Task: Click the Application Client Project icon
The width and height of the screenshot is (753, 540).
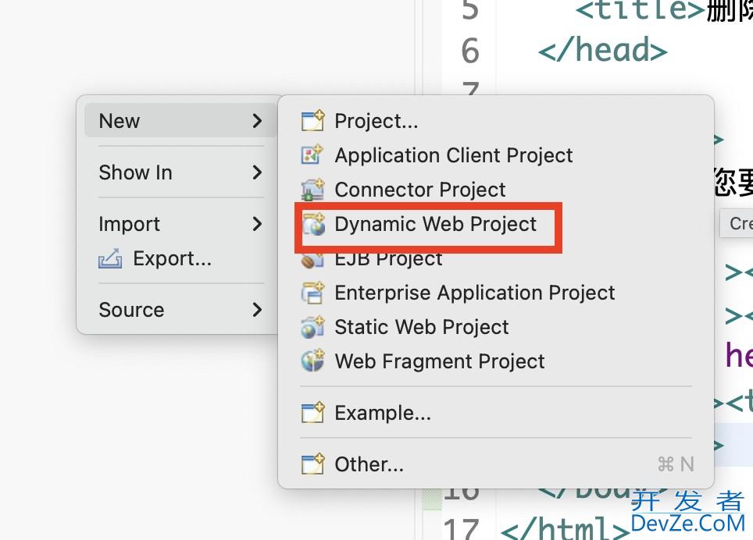Action: coord(312,155)
